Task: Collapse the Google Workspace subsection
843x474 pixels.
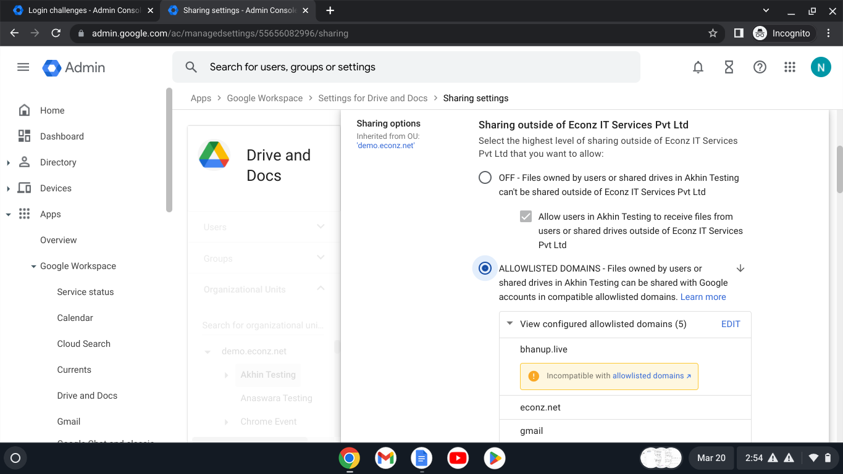Action: [33, 266]
